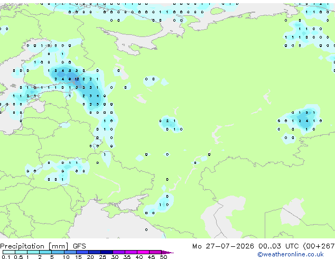Viewport: 335px width, 259px height.
Task: Open the weatheronline.co.uk copyright link
Action: coord(291,254)
